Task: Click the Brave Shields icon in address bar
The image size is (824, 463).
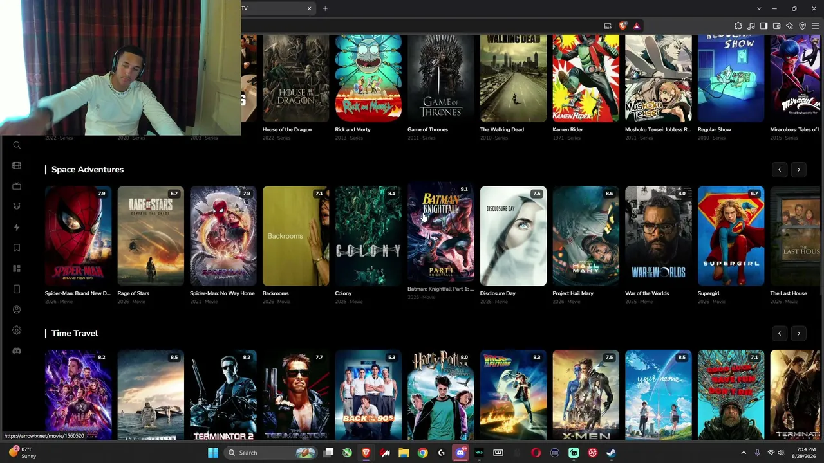Action: pyautogui.click(x=623, y=26)
